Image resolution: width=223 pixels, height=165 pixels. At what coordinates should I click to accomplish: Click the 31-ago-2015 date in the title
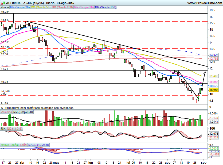[x=65, y=3]
